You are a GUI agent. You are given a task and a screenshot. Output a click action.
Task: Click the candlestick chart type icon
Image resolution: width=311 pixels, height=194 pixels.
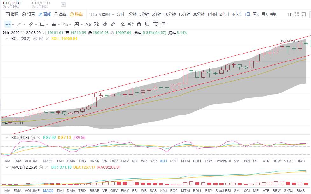pos(131,24)
